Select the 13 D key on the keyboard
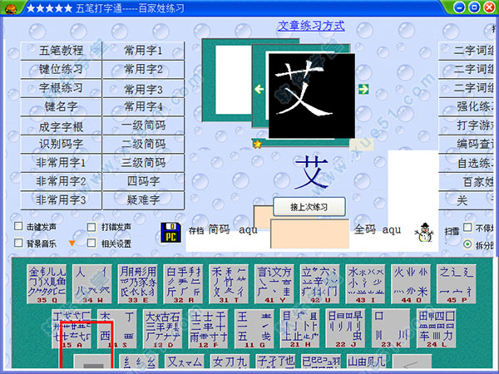This screenshot has width=499, height=374. coord(162,329)
